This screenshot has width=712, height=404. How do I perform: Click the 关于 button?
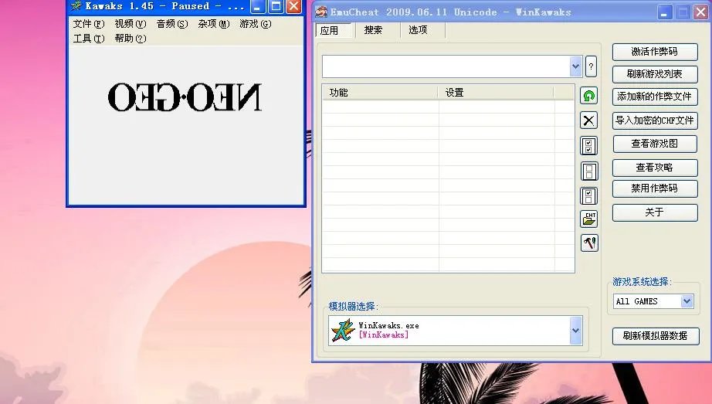tap(655, 212)
